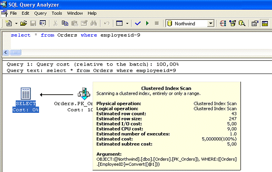
Task: Open a SQL script with the folder icon
Action: [23, 24]
